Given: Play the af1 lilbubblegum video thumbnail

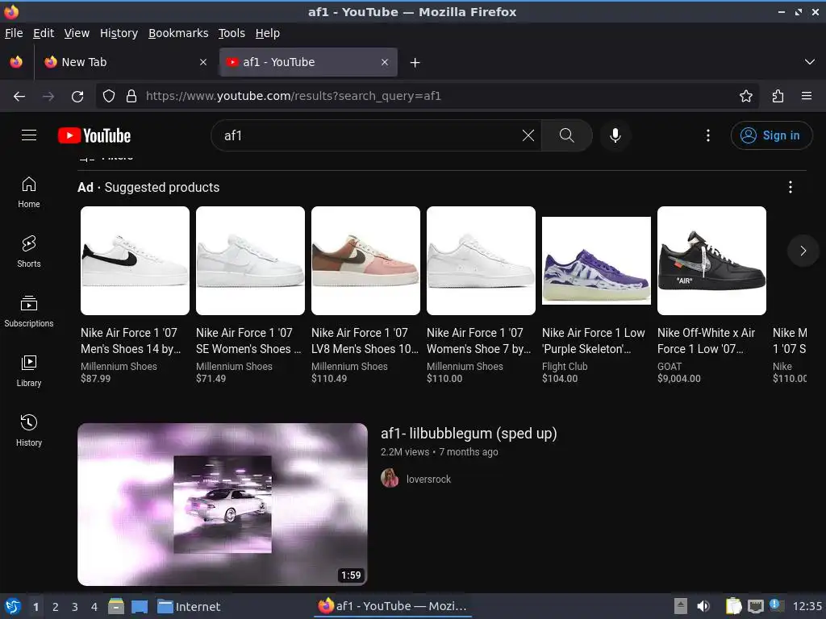Looking at the screenshot, I should click(223, 505).
